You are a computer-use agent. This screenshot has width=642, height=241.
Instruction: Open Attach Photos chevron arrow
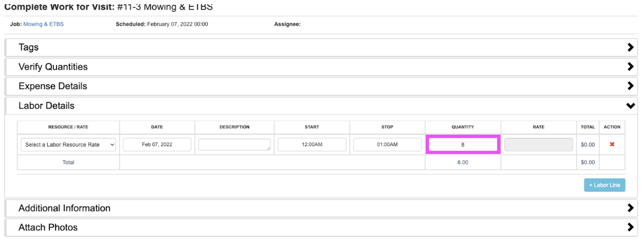(x=630, y=227)
